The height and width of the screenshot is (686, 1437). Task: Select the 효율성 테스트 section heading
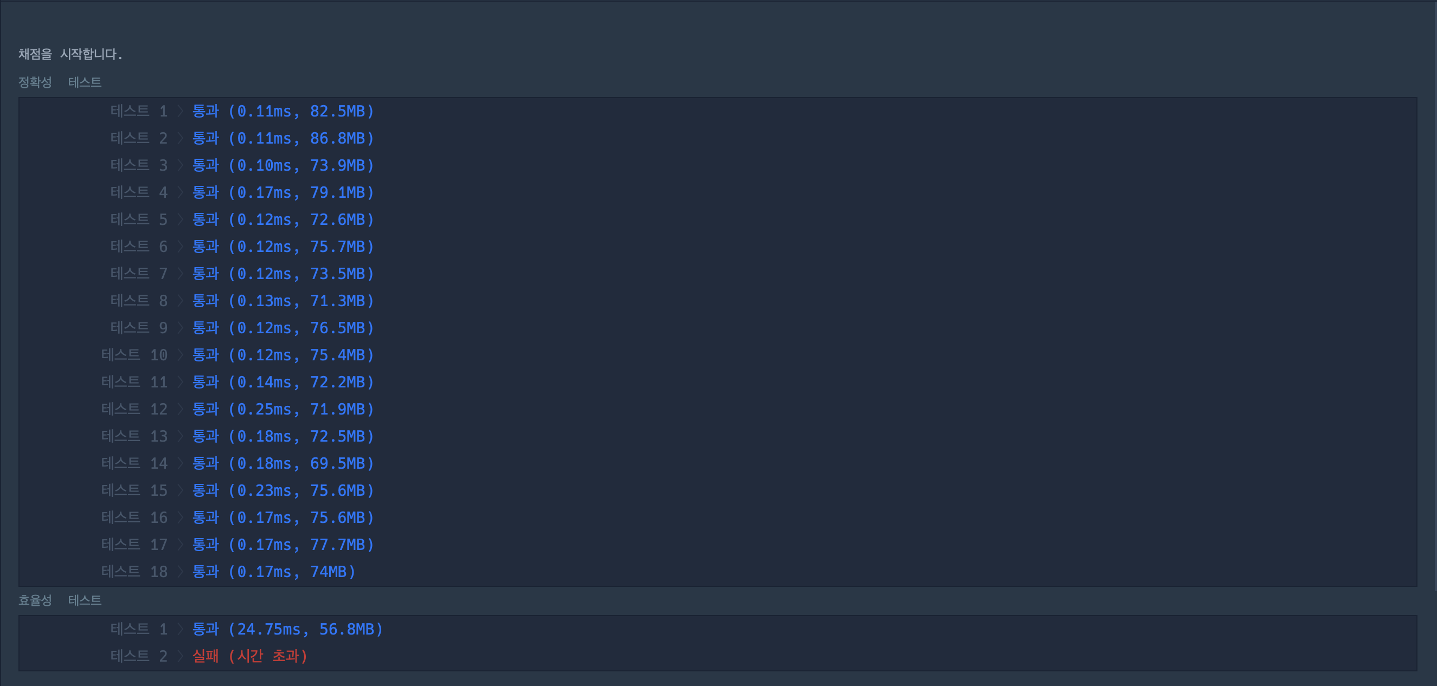(x=60, y=600)
